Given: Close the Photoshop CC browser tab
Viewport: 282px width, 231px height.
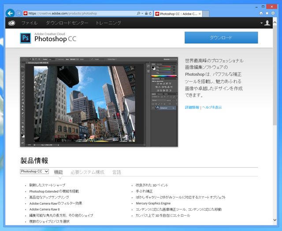Looking at the screenshot, I should click(x=200, y=14).
